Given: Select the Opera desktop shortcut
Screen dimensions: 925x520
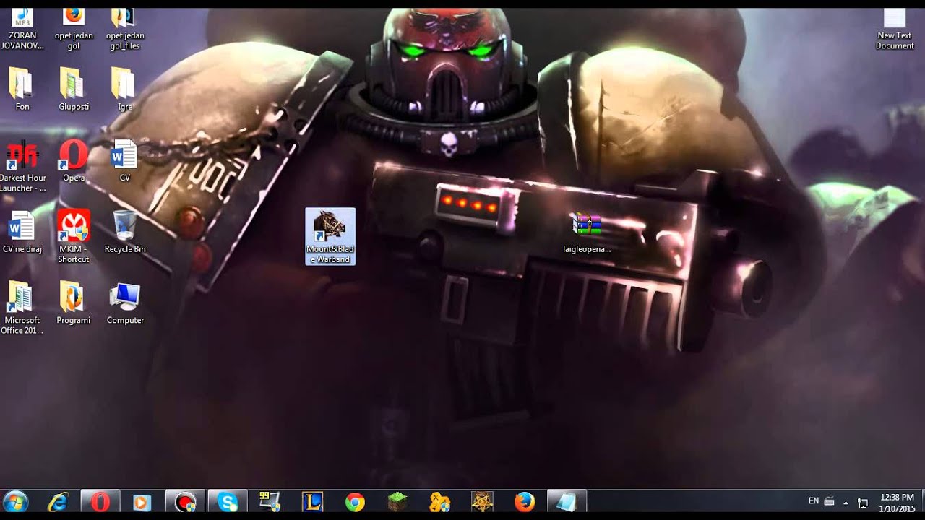Looking at the screenshot, I should [74, 161].
